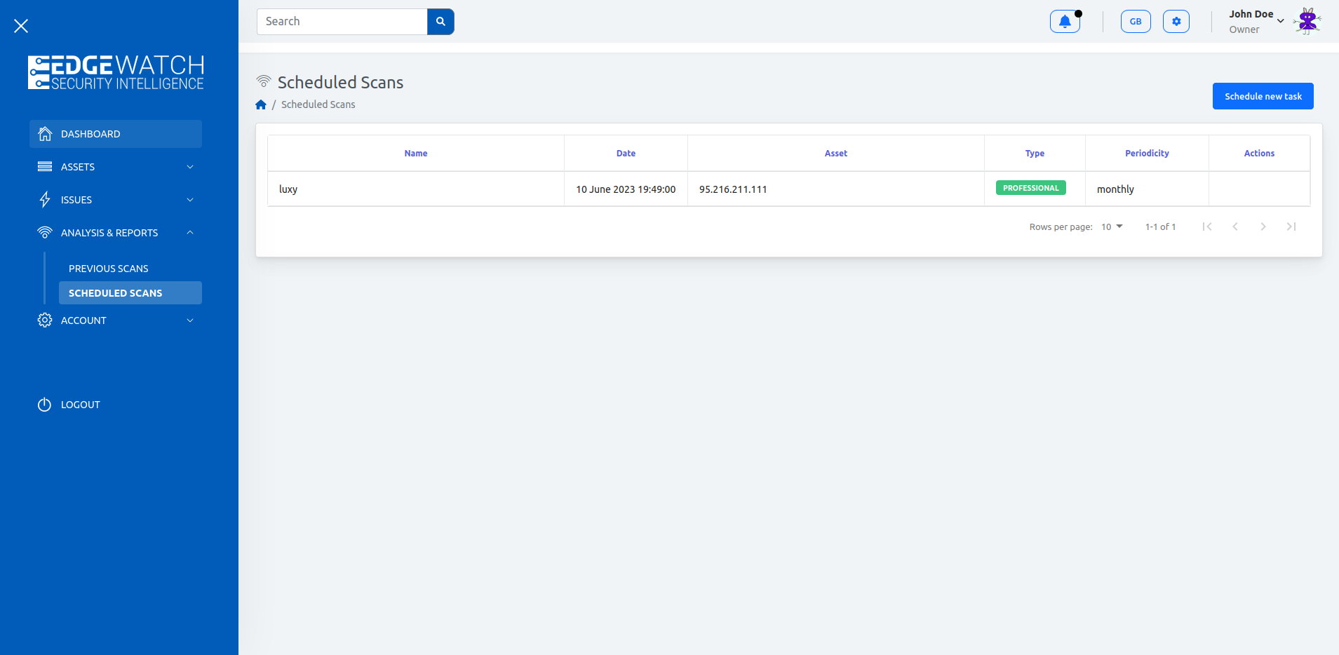Open the Assets menu item
The height and width of the screenshot is (655, 1339).
coord(116,167)
